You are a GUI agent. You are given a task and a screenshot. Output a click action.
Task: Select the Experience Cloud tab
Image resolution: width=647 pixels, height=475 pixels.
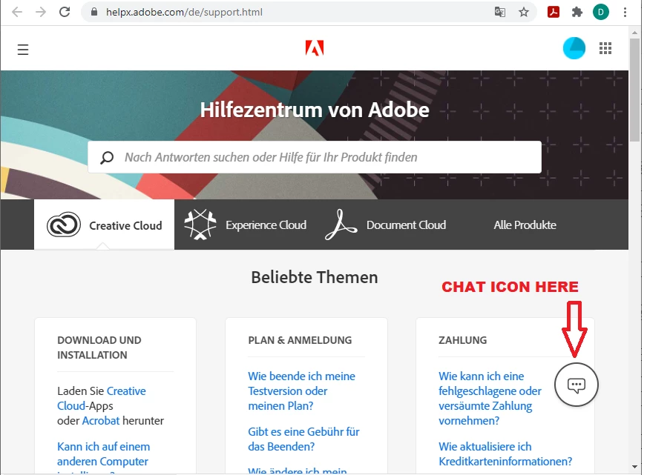pyautogui.click(x=246, y=225)
